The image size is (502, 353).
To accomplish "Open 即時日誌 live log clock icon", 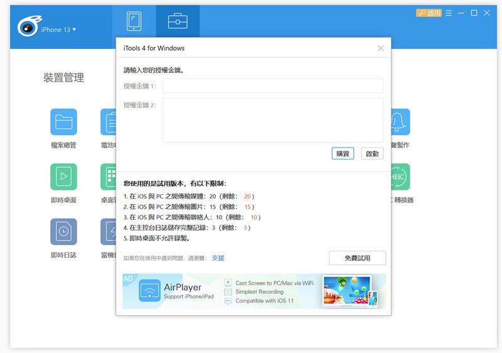I will (x=64, y=231).
